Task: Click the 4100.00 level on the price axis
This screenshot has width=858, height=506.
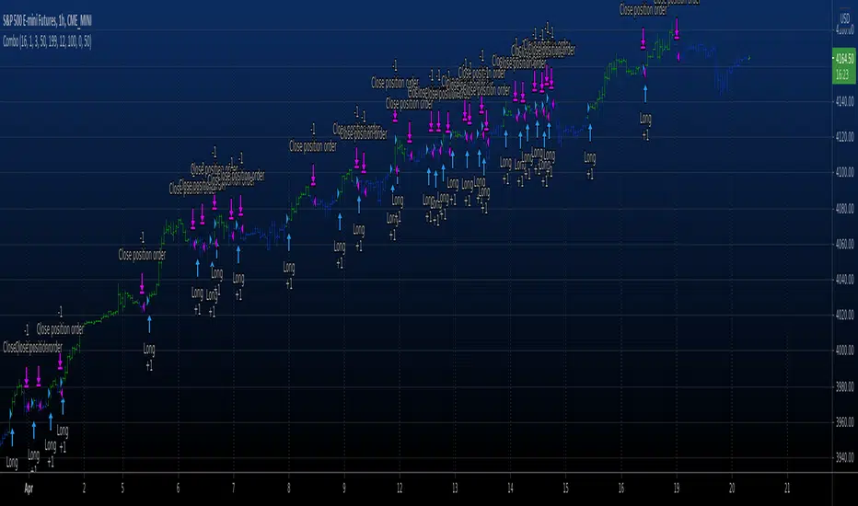Action: click(x=842, y=172)
